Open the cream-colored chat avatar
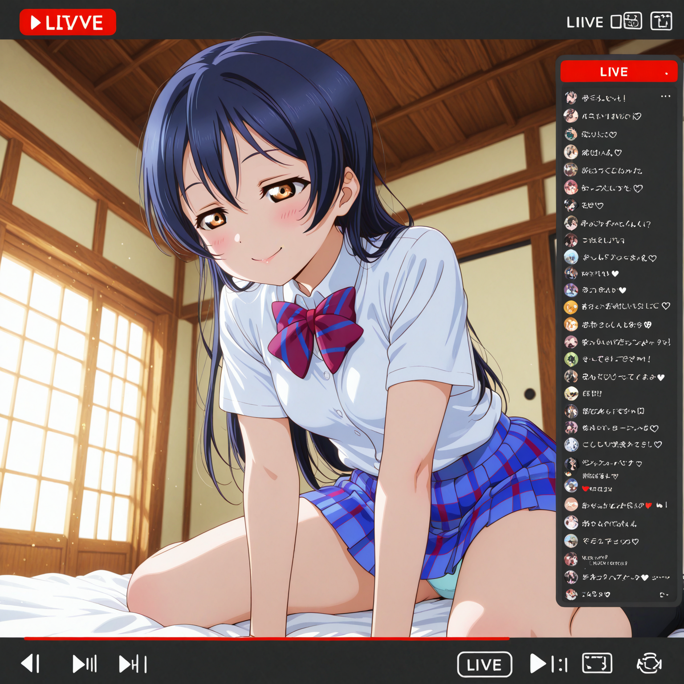684x684 pixels. [x=571, y=393]
